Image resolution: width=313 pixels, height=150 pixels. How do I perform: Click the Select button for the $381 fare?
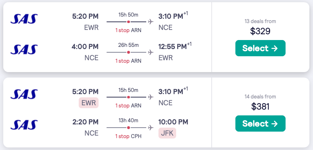260,124
